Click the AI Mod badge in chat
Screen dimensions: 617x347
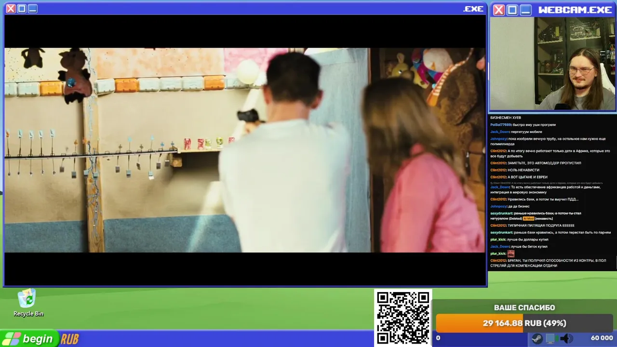click(x=528, y=218)
